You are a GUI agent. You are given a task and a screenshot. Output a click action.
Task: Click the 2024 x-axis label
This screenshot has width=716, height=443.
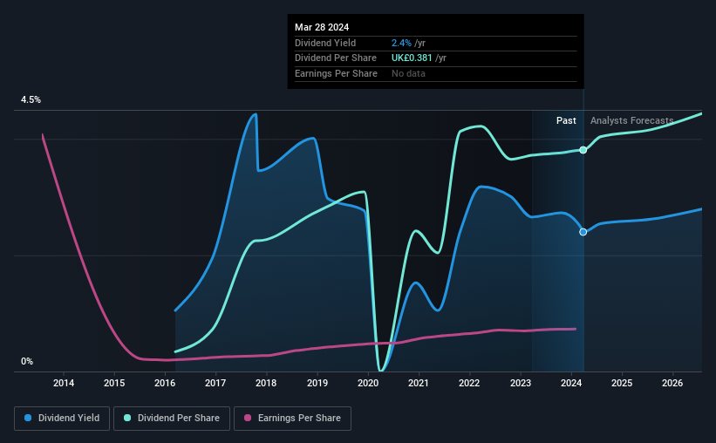pos(571,383)
